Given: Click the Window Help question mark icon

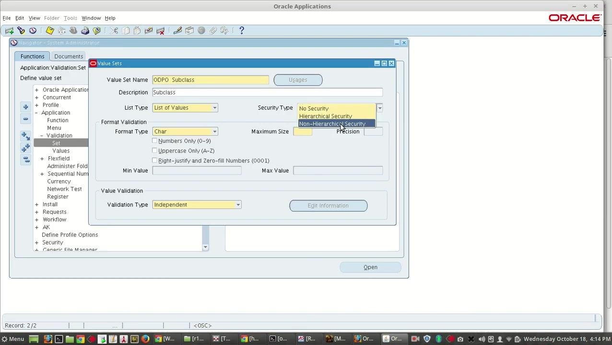Looking at the screenshot, I should coord(241,31).
